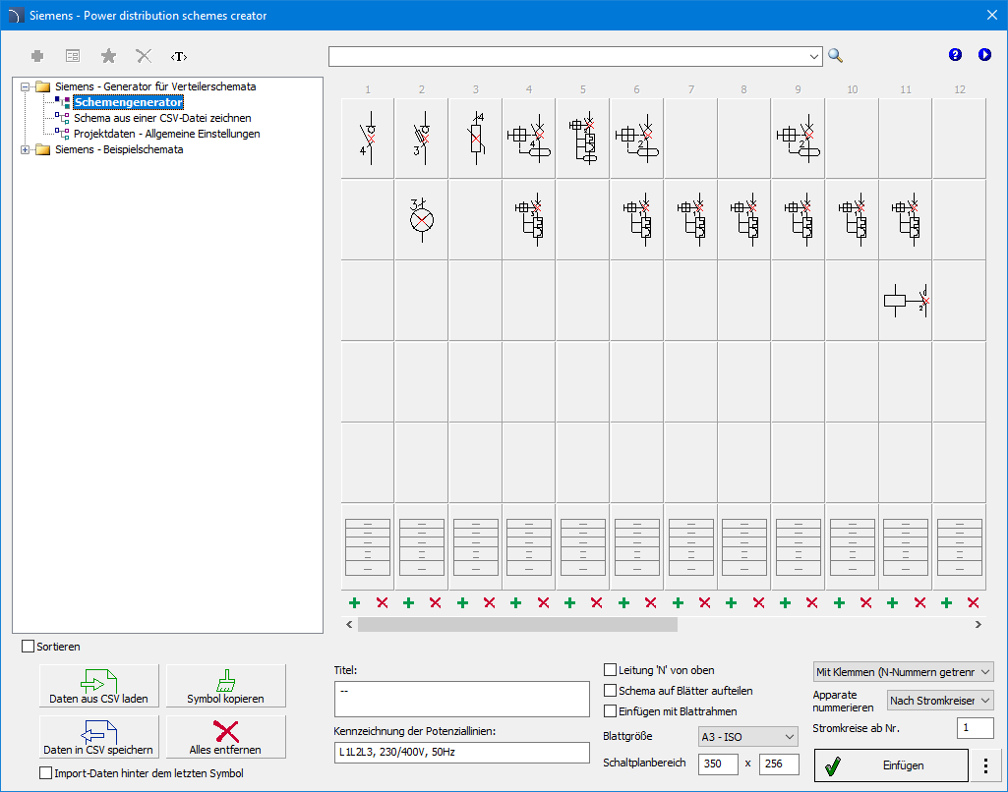Enable the Sortieren checkbox
This screenshot has width=1008, height=792.
coord(28,647)
